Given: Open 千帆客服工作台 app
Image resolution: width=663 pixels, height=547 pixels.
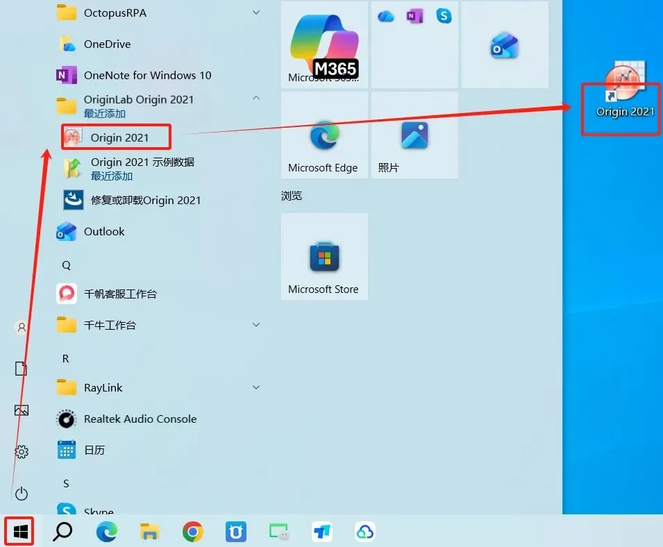Looking at the screenshot, I should click(158, 294).
